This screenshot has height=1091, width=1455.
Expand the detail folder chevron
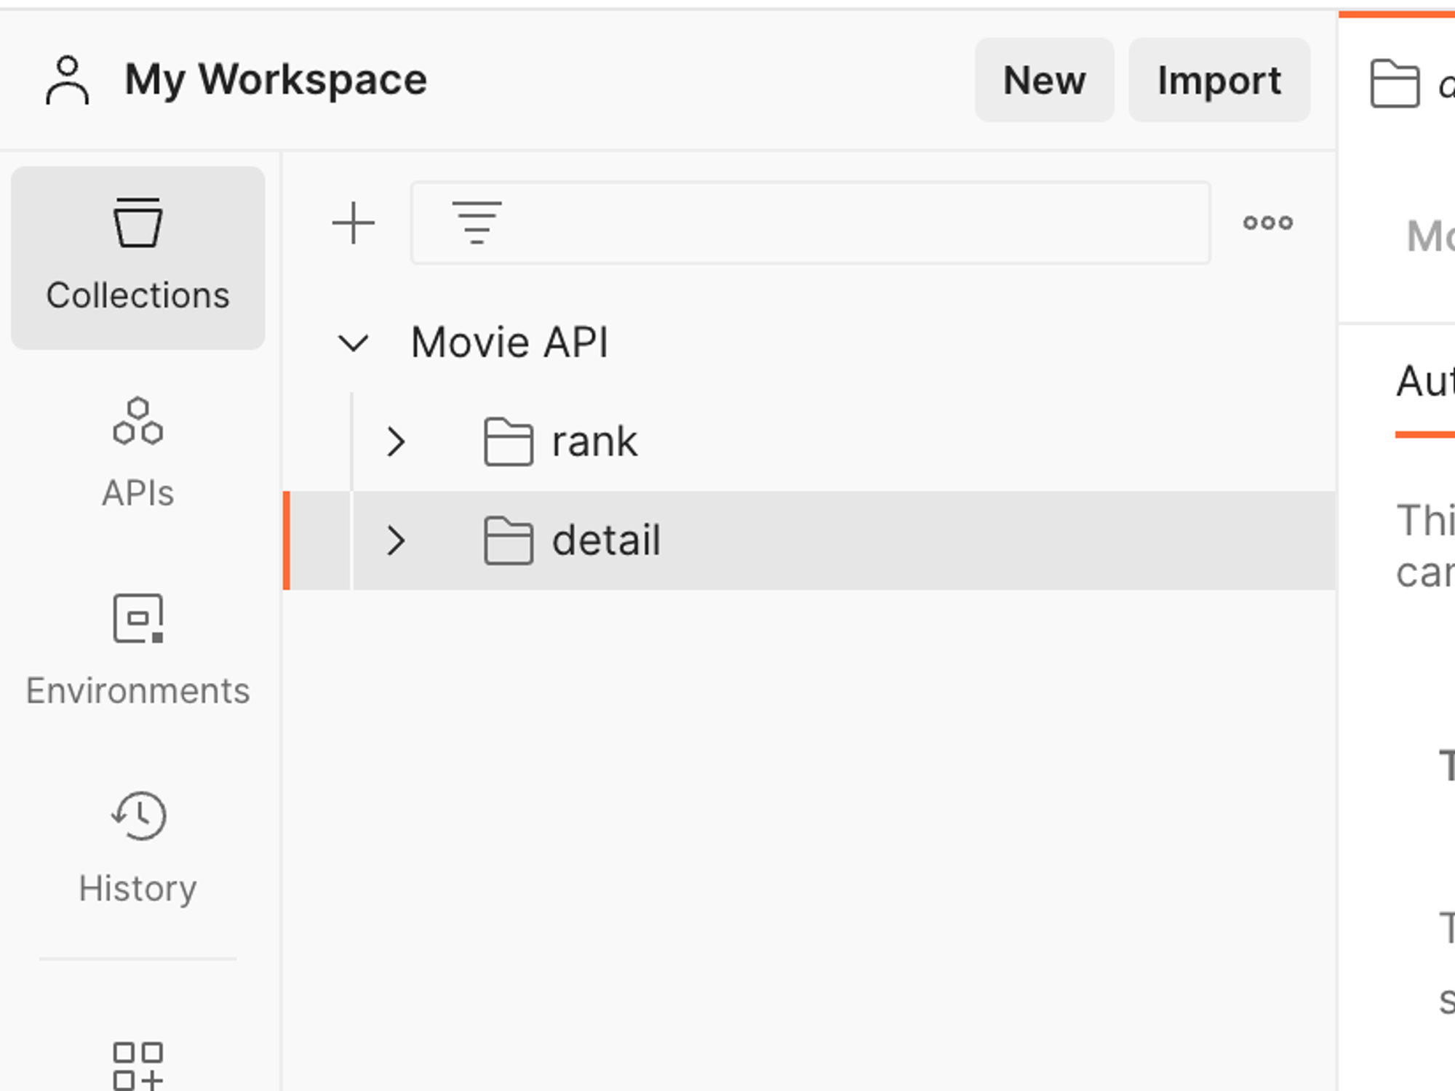point(396,540)
